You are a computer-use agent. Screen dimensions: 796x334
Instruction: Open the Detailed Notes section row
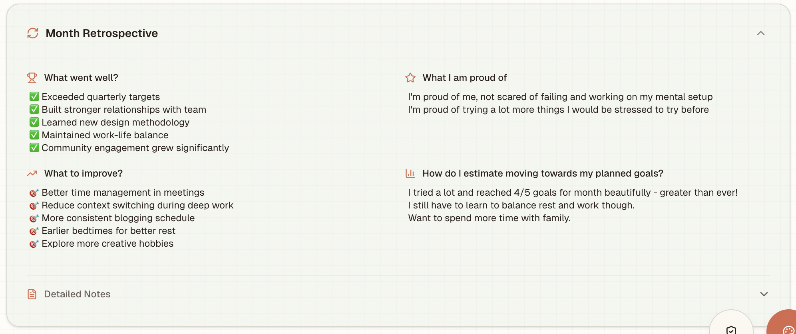pos(77,294)
